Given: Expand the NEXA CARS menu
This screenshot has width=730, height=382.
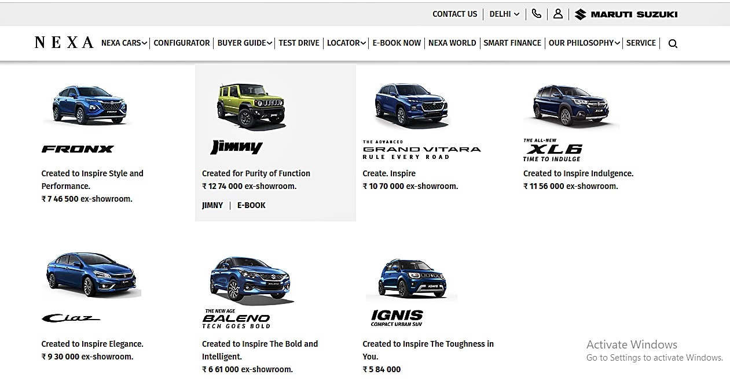Looking at the screenshot, I should pos(124,43).
